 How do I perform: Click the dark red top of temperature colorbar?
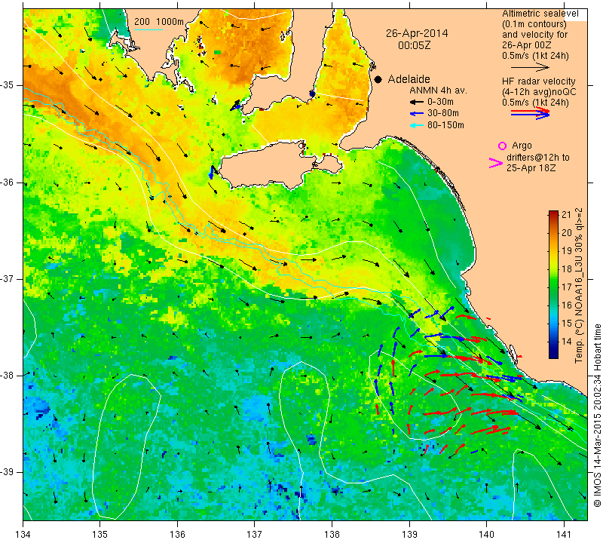click(553, 213)
